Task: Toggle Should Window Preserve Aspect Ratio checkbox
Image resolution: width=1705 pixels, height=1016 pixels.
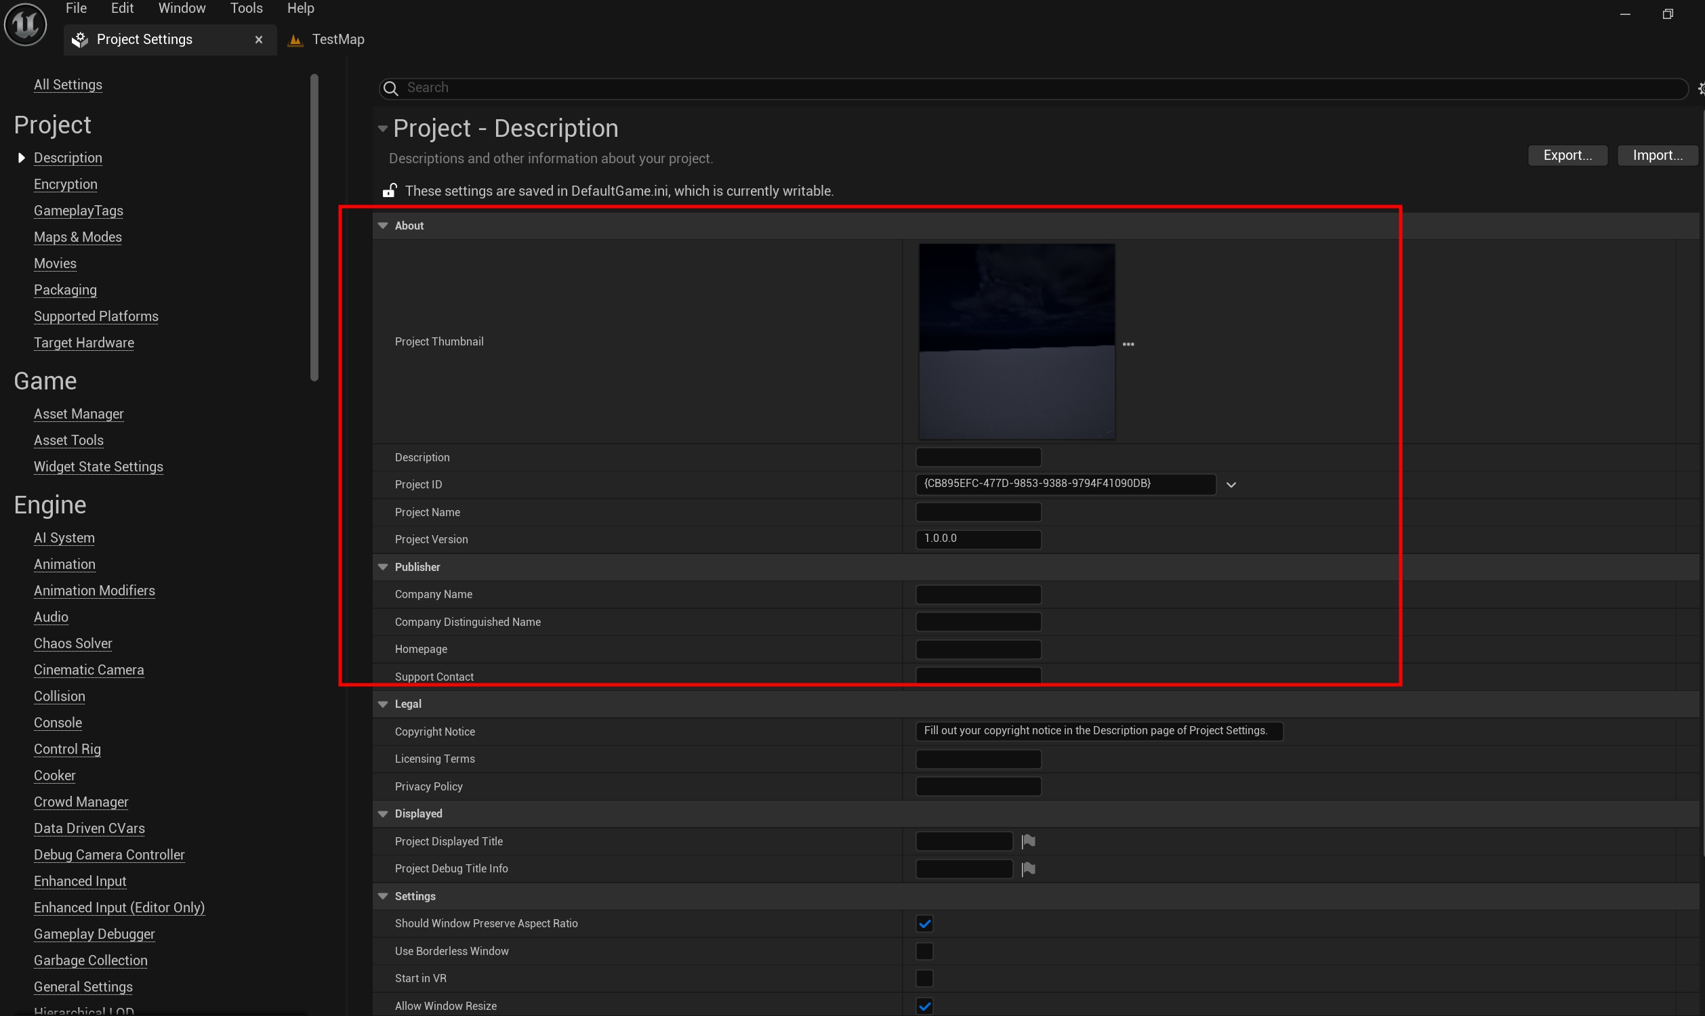Action: [924, 924]
